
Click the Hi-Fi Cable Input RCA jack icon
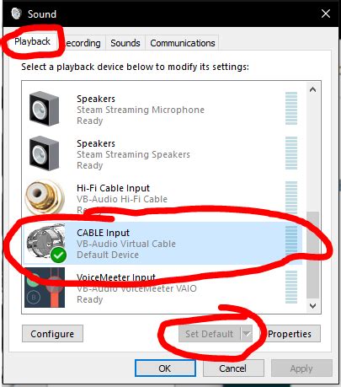(45, 197)
